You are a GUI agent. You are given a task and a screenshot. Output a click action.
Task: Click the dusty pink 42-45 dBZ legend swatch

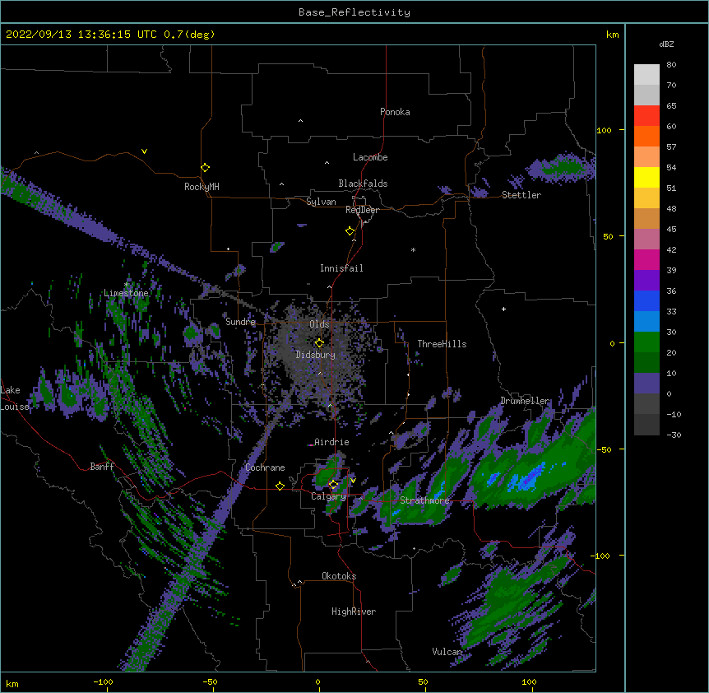(x=646, y=239)
